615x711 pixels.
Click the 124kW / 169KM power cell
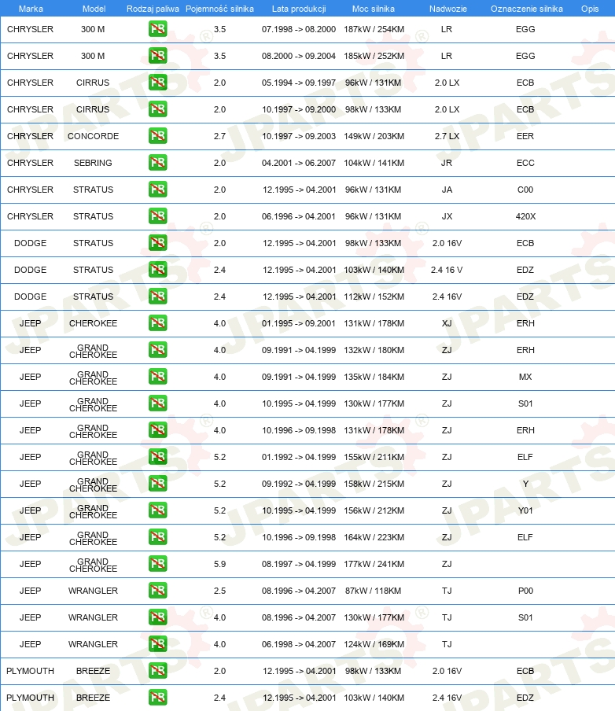coord(374,644)
